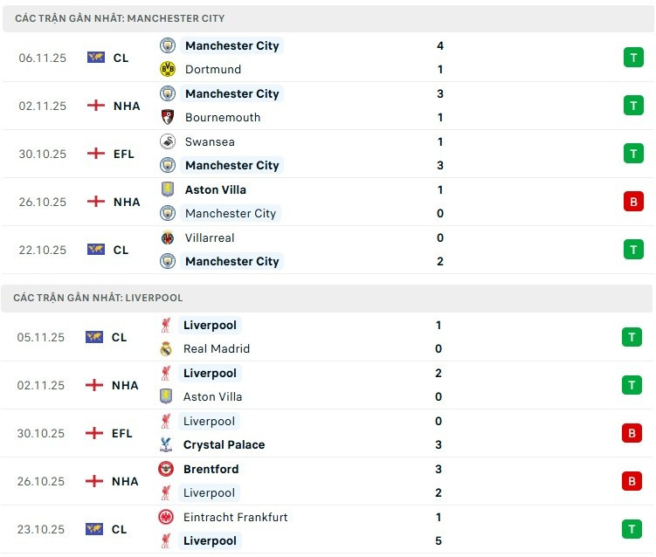This screenshot has width=656, height=557.
Task: Click the Aston Villa crest beside 26.10.25
Action: [x=168, y=189]
